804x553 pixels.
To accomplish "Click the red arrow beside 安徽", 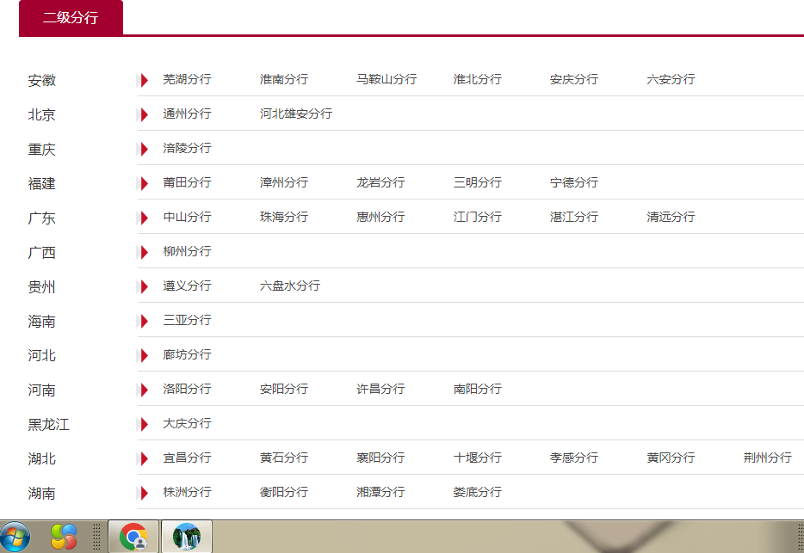I will (144, 80).
